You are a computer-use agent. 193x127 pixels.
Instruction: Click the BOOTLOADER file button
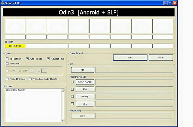click(84, 82)
